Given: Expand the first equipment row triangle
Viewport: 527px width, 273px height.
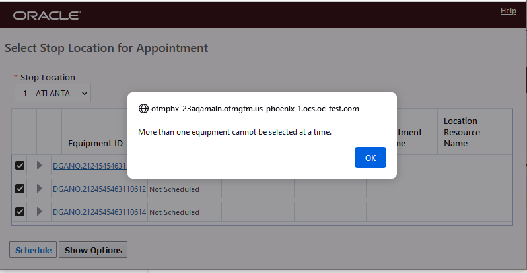Looking at the screenshot, I should point(39,166).
